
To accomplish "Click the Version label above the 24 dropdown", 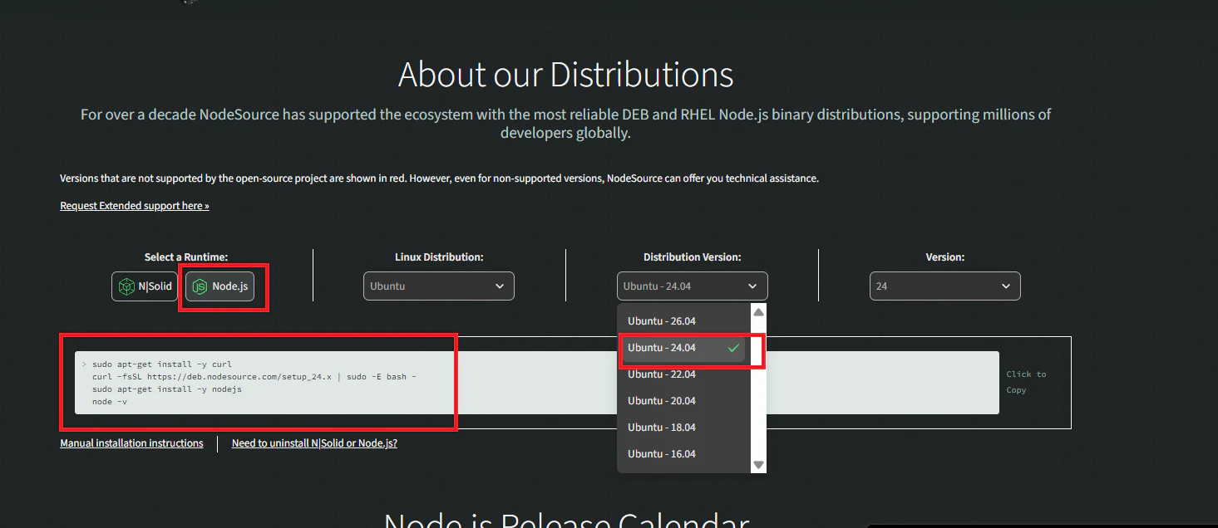I will 945,257.
